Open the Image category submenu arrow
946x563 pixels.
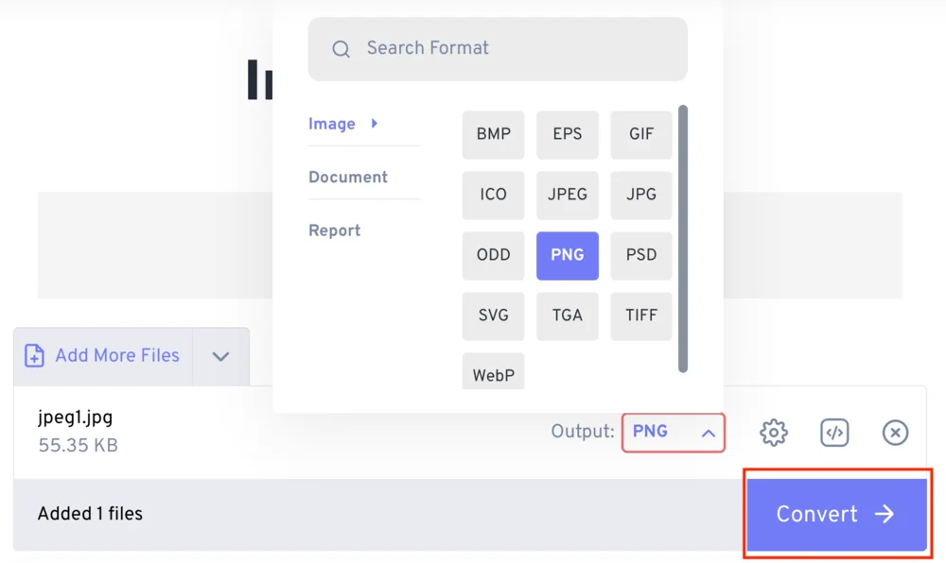[375, 124]
